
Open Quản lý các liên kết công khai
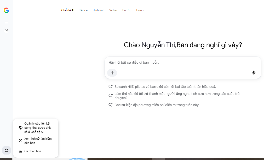point(36,128)
